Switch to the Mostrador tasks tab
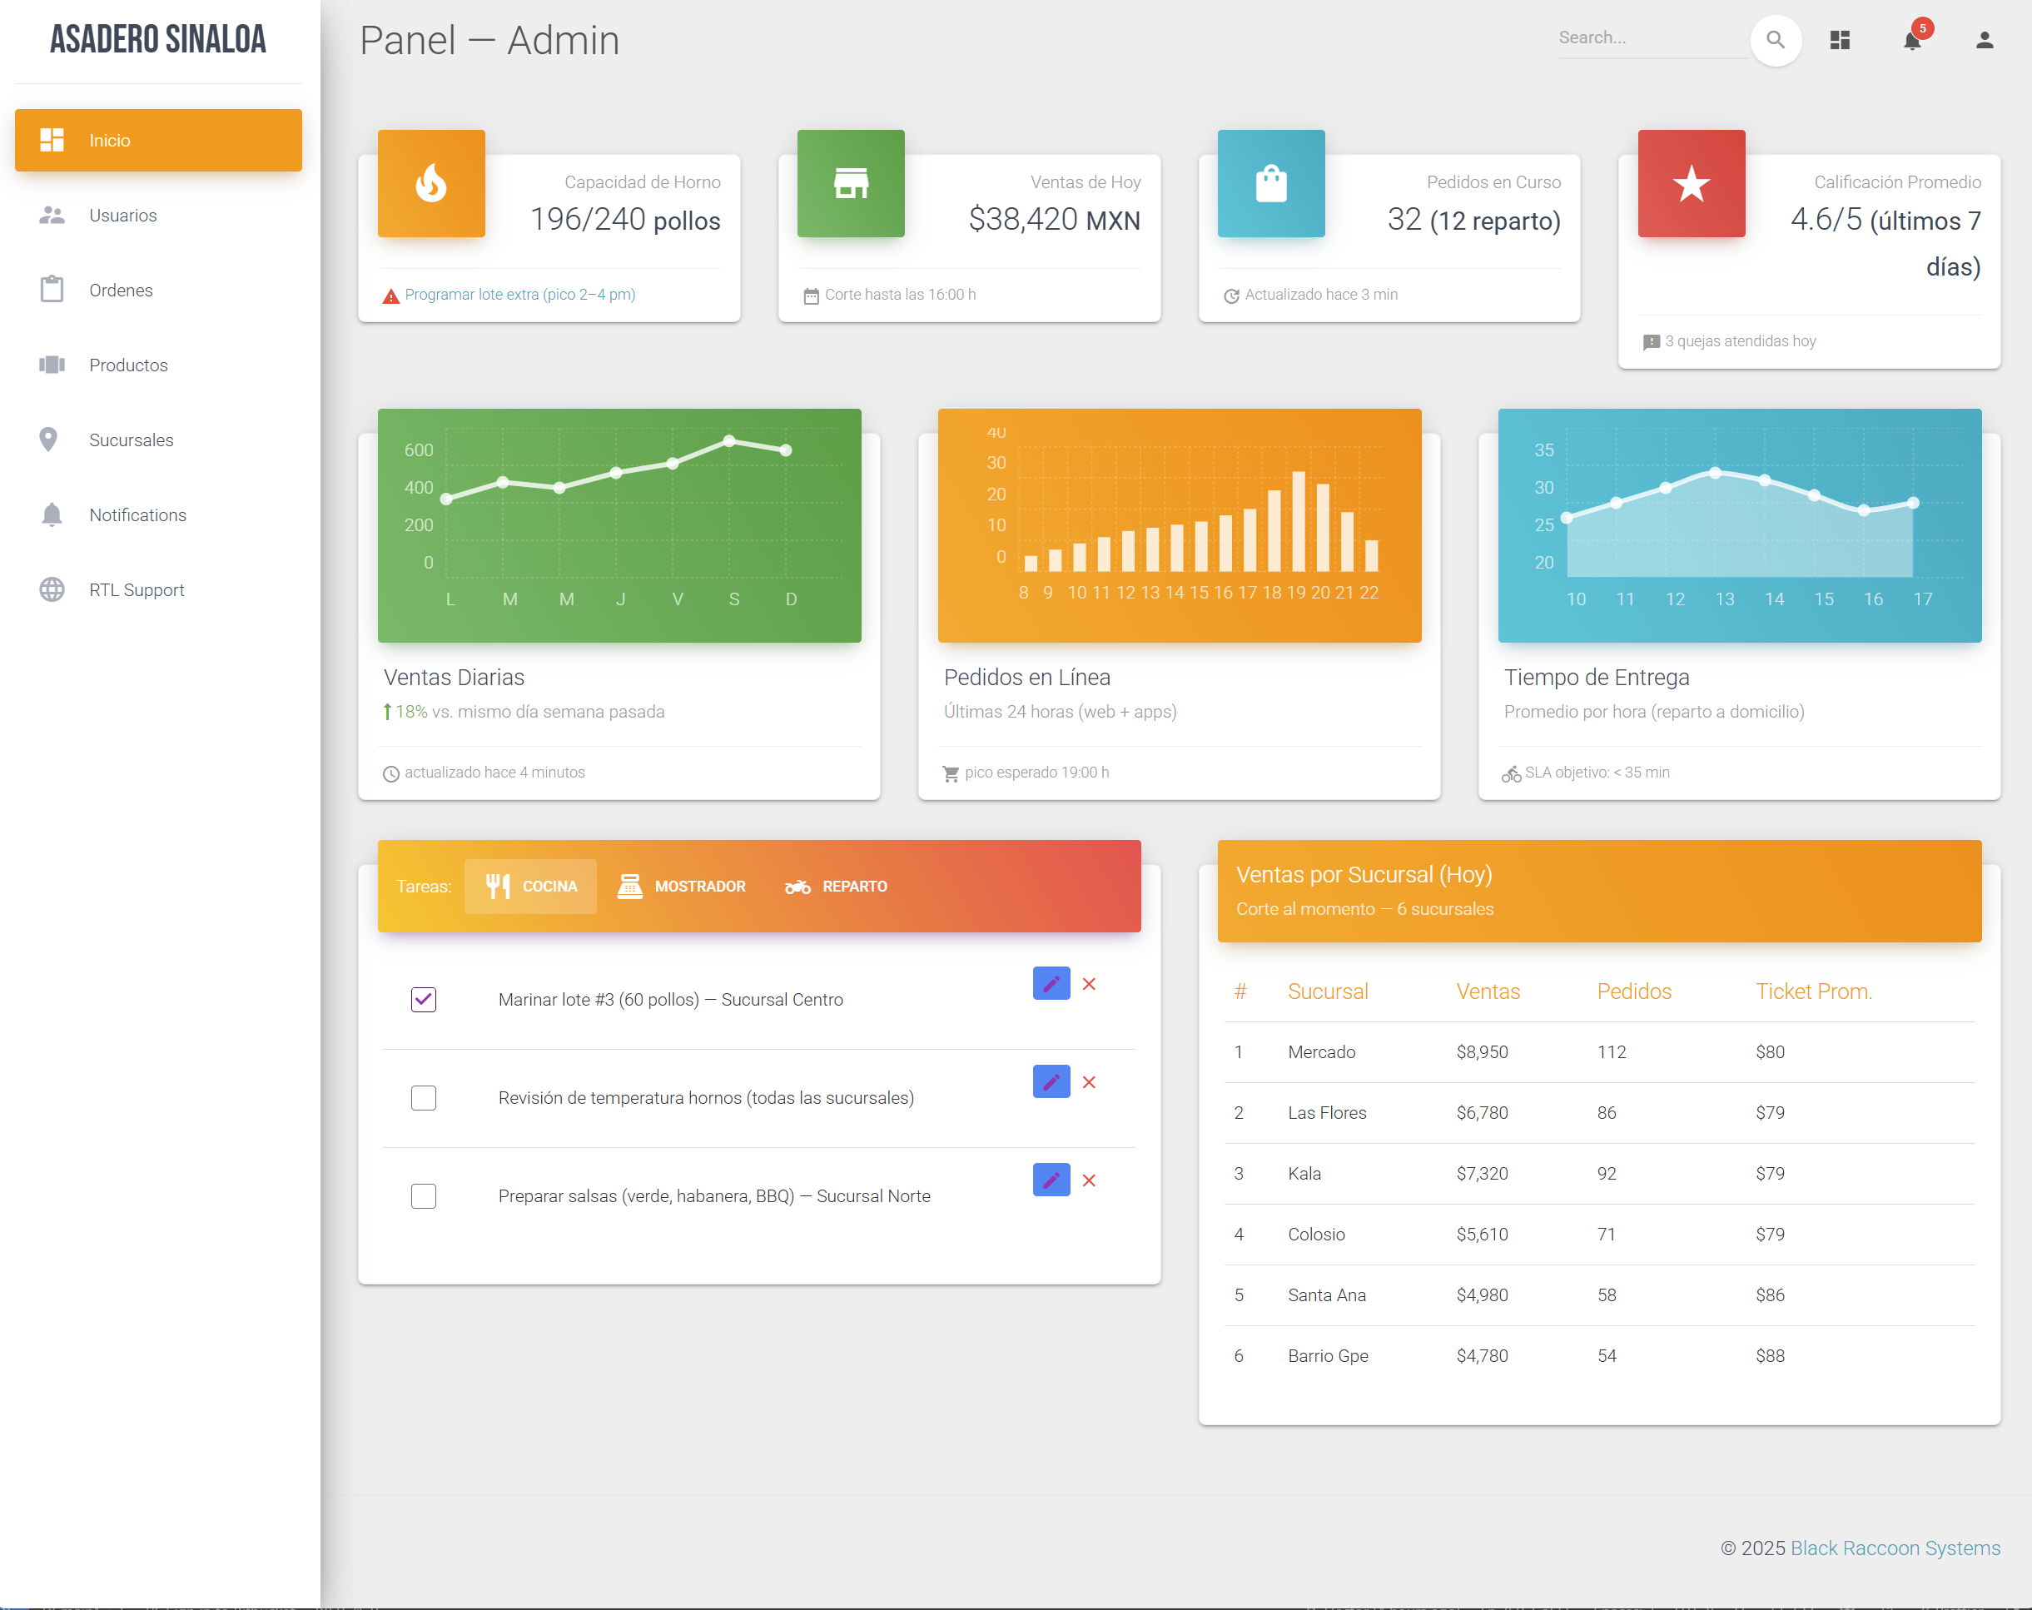2032x1610 pixels. point(682,886)
